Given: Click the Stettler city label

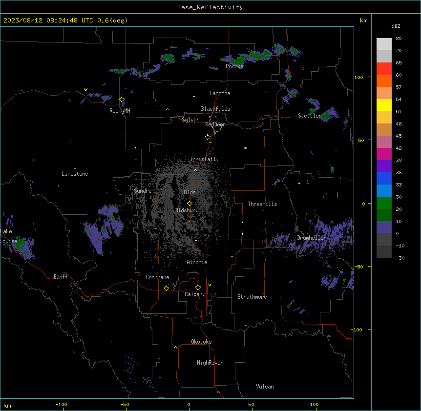Looking at the screenshot, I should click(309, 116).
